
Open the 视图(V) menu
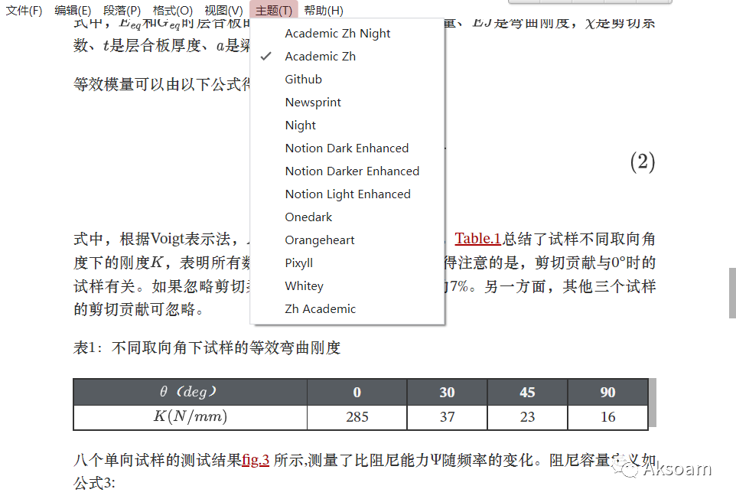[x=223, y=11]
